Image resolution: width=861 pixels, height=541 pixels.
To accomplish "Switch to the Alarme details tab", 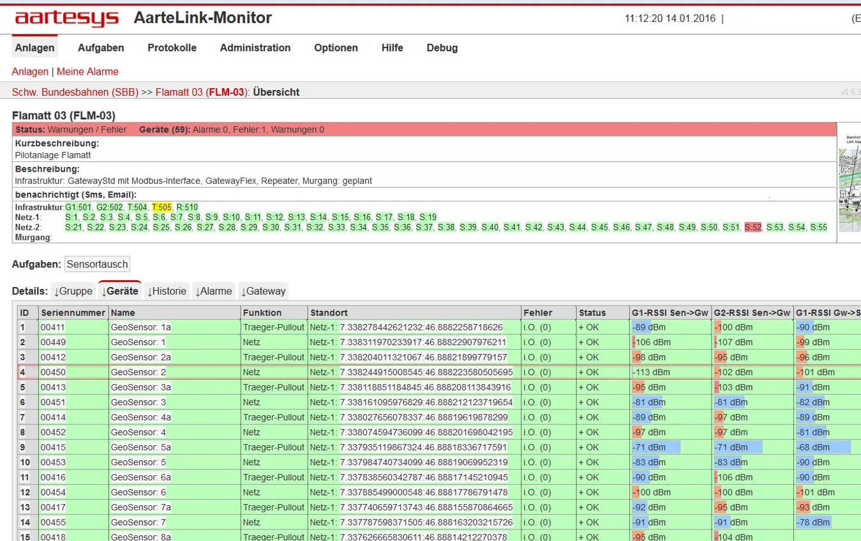I will (214, 291).
